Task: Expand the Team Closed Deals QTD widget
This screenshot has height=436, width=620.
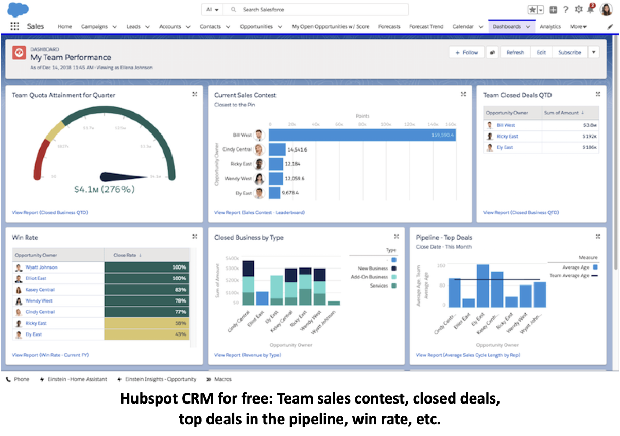Action: (598, 94)
